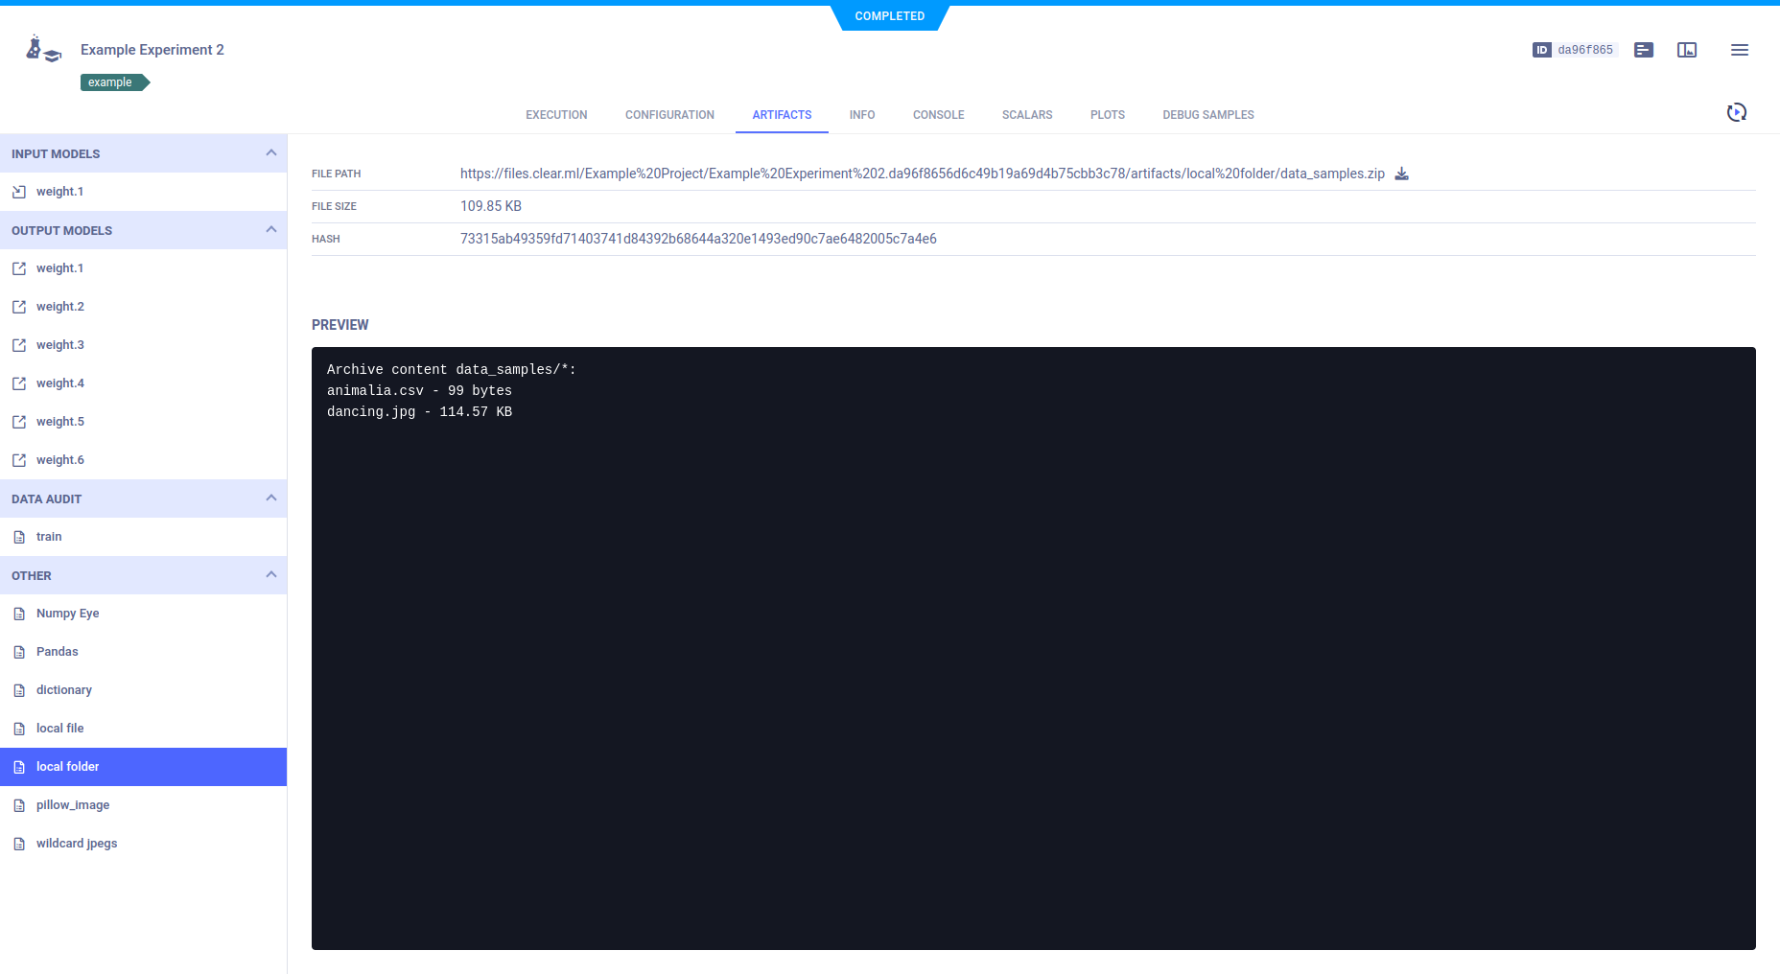The height and width of the screenshot is (974, 1780).
Task: Switch to the Scalars tab
Action: click(x=1027, y=115)
